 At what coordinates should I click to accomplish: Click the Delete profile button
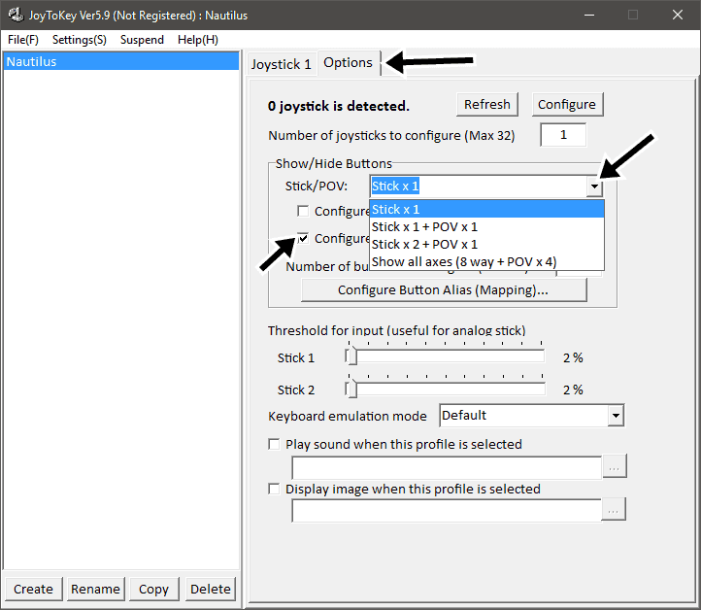[211, 589]
